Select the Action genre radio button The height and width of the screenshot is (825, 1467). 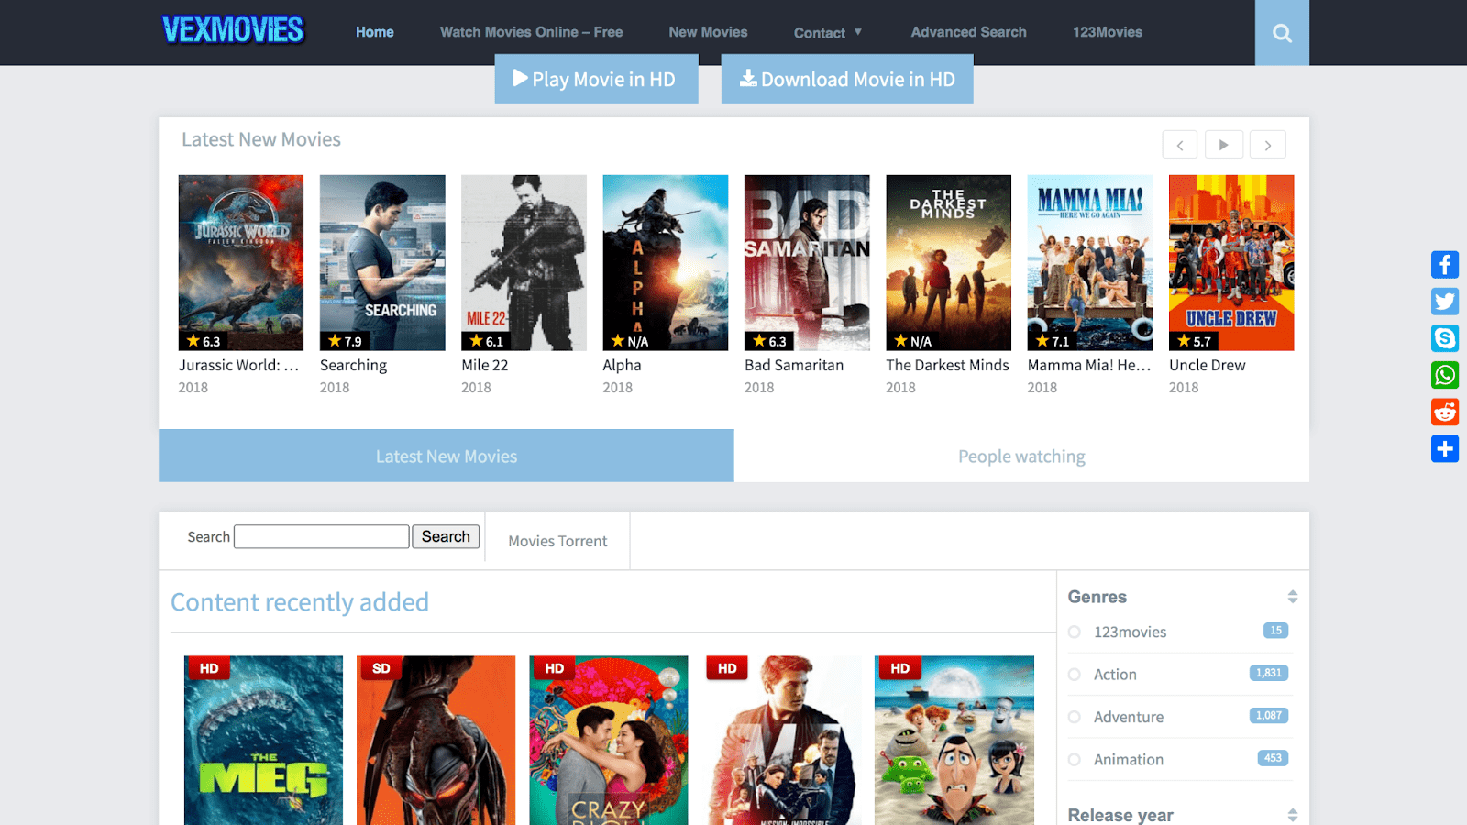(x=1075, y=675)
